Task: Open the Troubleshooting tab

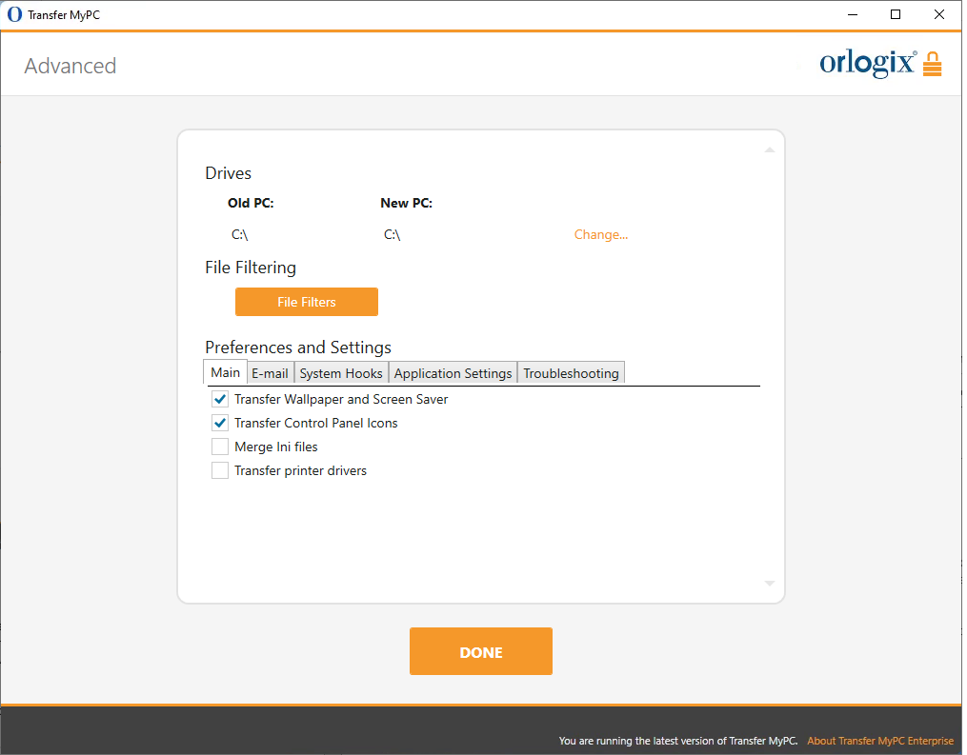Action: click(x=571, y=373)
